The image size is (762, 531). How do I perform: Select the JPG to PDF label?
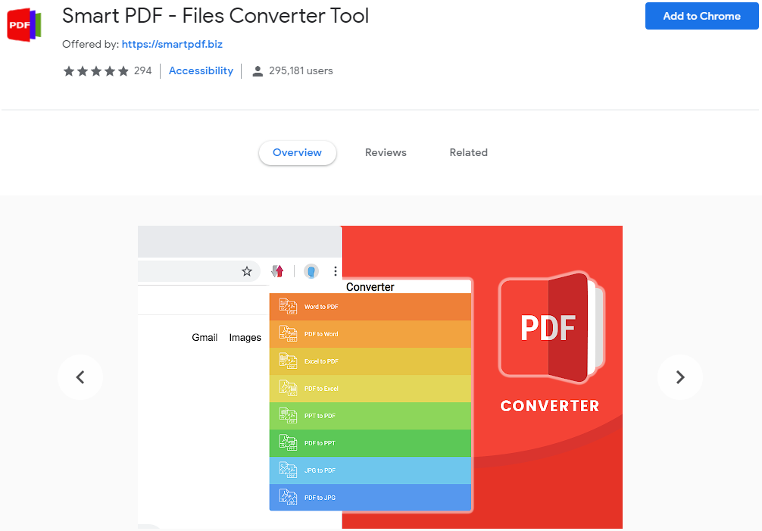320,470
